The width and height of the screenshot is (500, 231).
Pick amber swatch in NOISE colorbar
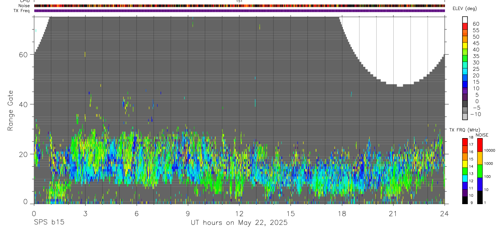click(x=480, y=158)
